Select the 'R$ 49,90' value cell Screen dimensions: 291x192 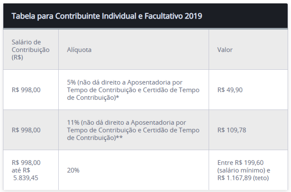[x=230, y=90]
